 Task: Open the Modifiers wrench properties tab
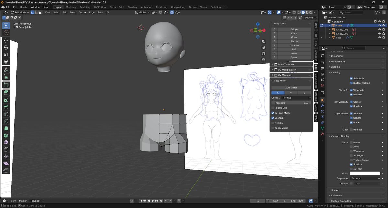click(322, 105)
